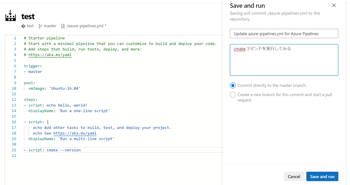The height and width of the screenshot is (185, 350).
Task: Open the https://aka.ms/yaml link on line 4
Action: pyautogui.click(x=50, y=55)
